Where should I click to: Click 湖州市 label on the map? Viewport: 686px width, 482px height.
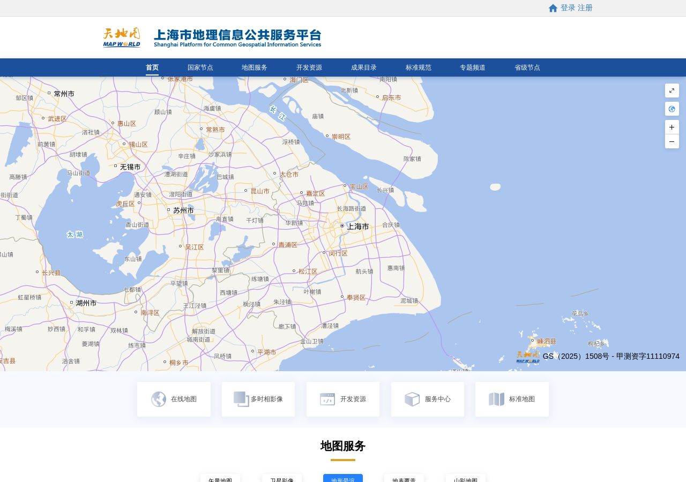pos(86,303)
